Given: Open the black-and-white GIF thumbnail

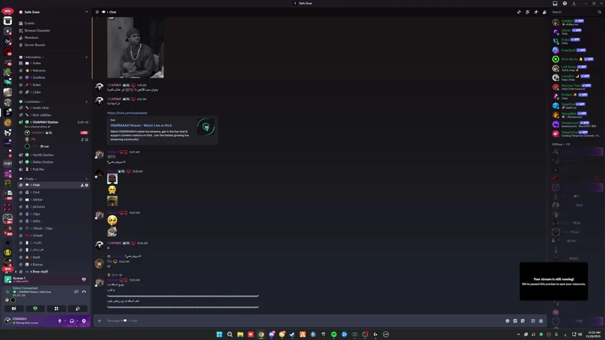Looking at the screenshot, I should click(x=136, y=47).
